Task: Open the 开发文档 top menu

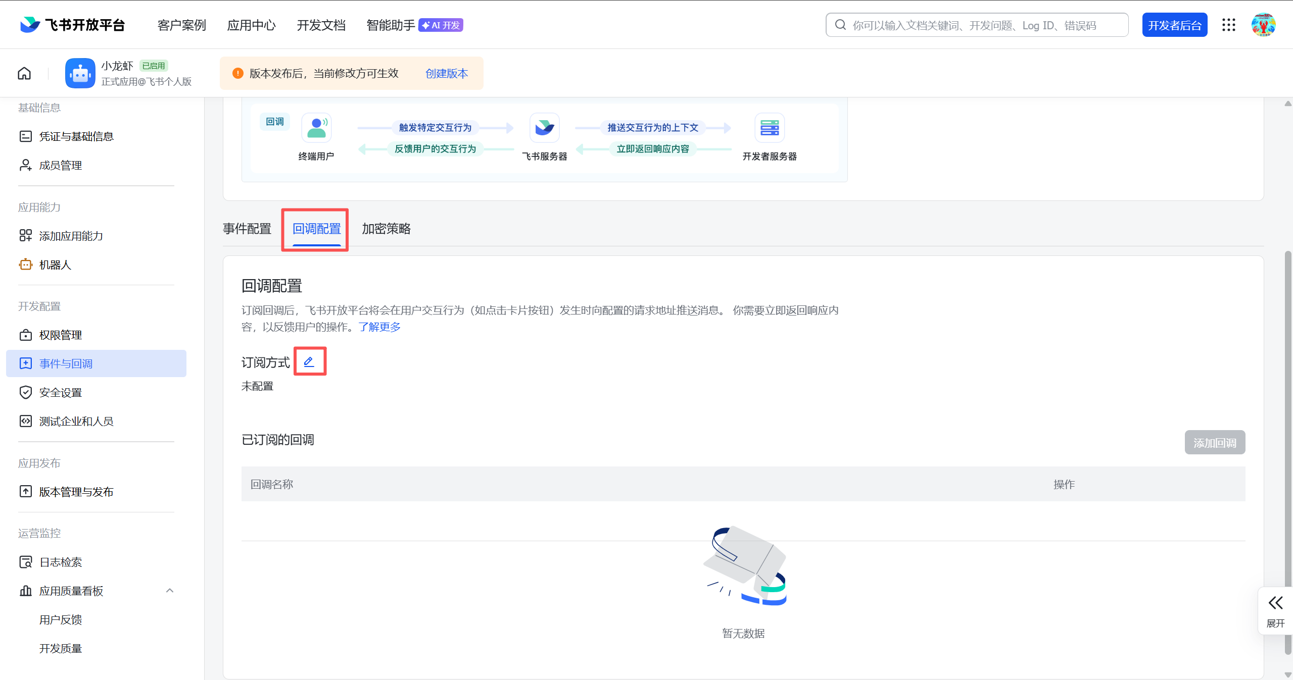Action: [x=321, y=25]
